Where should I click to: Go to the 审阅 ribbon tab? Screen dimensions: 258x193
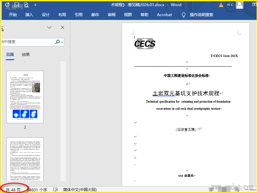(112, 15)
